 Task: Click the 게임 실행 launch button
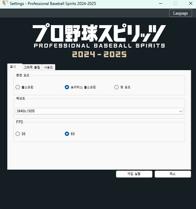click(x=134, y=174)
